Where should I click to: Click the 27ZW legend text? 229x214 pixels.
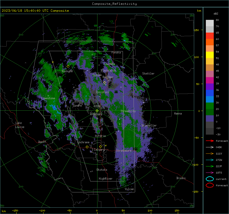click(x=219, y=160)
